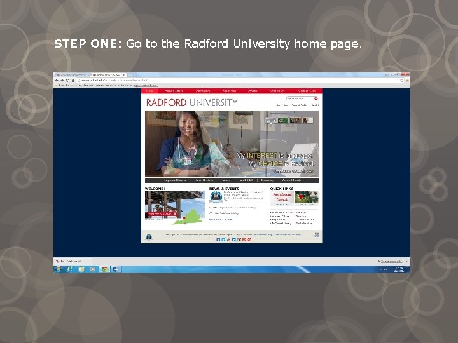Click the browser Forward arrow

click(x=62, y=80)
